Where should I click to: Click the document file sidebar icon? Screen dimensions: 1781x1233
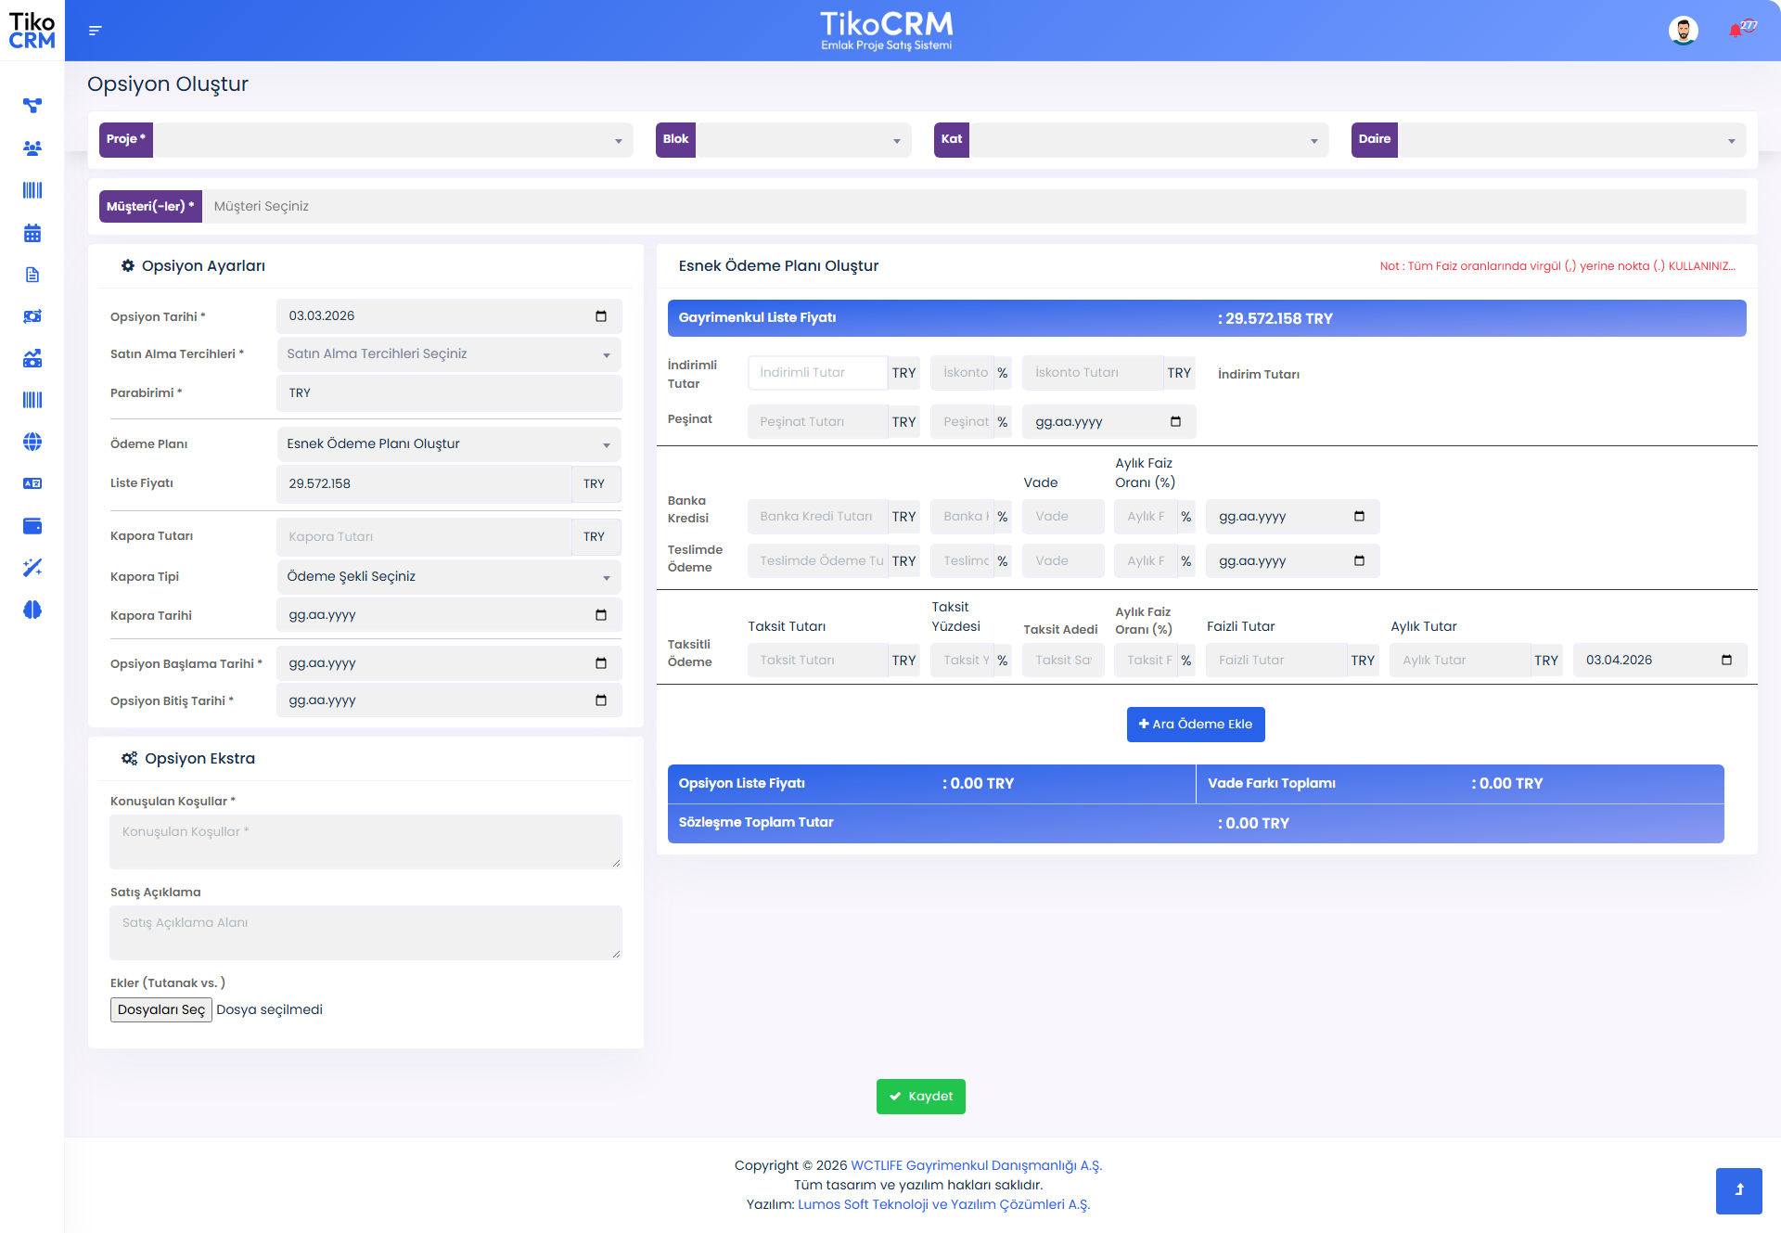[32, 275]
